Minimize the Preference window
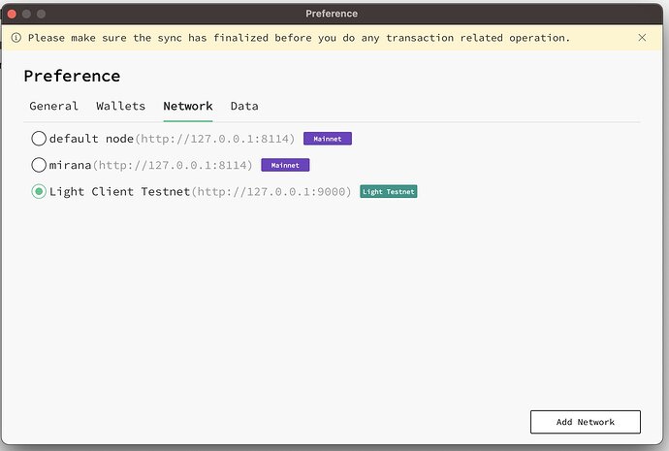 point(27,14)
